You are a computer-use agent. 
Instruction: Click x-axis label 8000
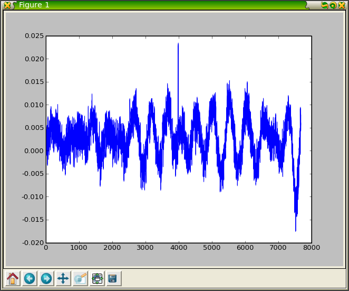point(312,248)
